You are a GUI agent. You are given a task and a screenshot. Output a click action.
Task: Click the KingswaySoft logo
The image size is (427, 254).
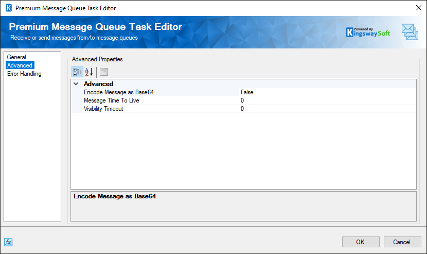pyautogui.click(x=368, y=32)
